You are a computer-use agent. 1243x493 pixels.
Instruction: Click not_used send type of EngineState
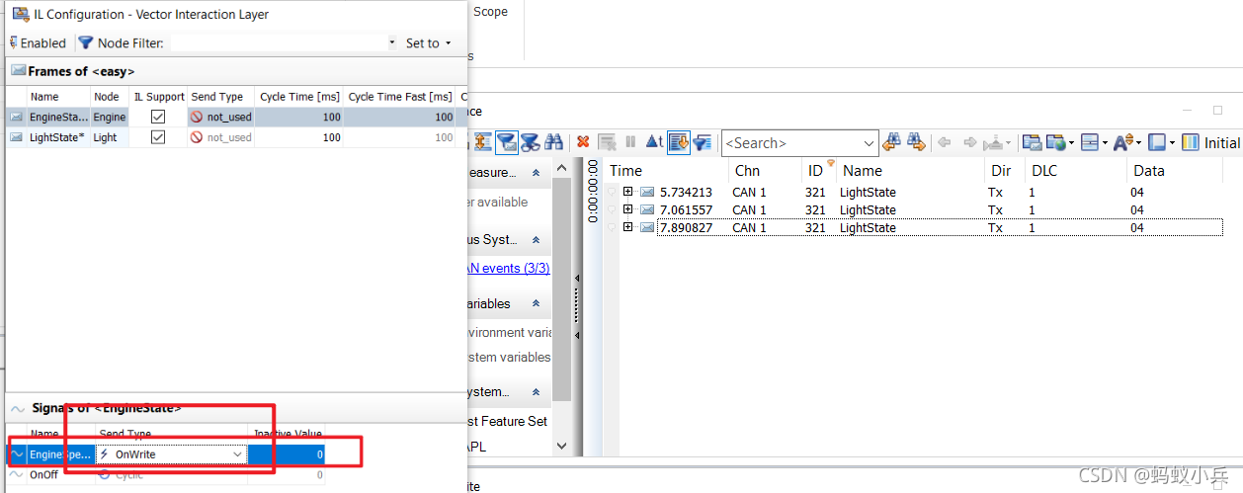221,117
